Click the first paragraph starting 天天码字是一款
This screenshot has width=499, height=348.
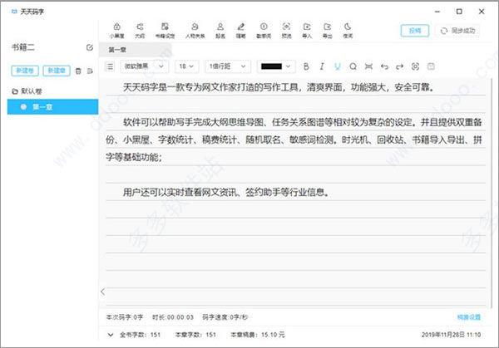coord(279,87)
